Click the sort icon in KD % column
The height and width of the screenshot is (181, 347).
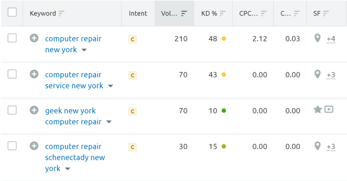[222, 14]
